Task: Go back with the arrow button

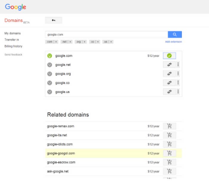Action: pos(53,20)
